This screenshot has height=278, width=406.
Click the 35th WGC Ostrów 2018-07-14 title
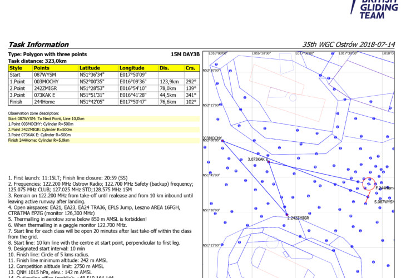point(348,44)
